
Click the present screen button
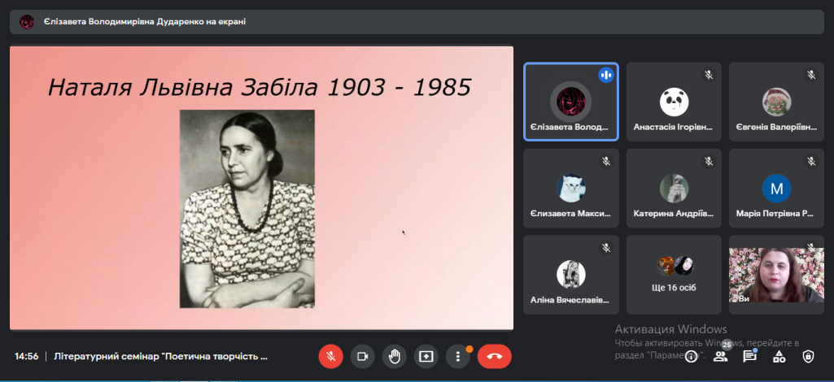pyautogui.click(x=426, y=356)
